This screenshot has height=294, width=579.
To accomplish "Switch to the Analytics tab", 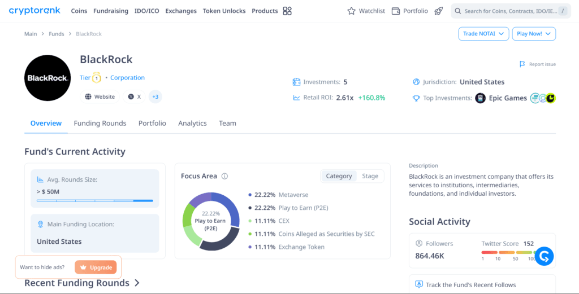I will coord(192,124).
